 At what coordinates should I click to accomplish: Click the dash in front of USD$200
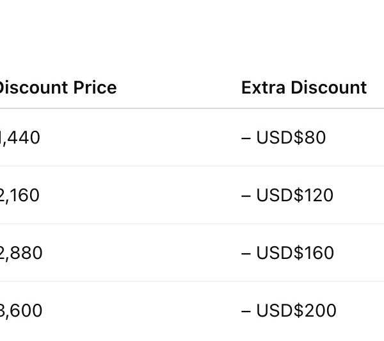(246, 311)
